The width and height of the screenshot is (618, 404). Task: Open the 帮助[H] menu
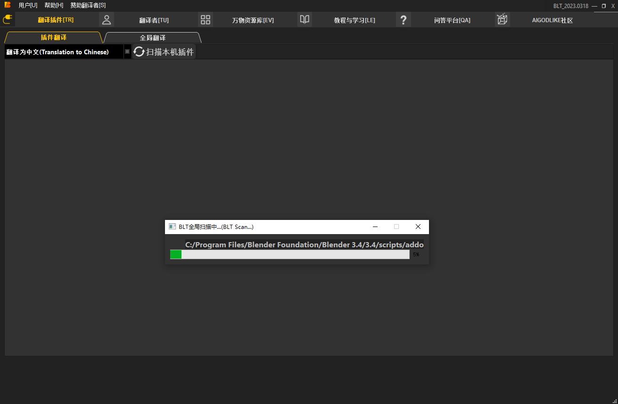tap(54, 5)
